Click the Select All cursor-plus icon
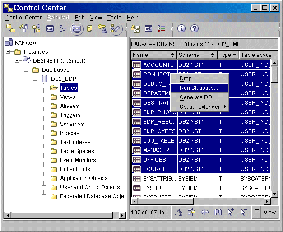Viewport: 283px width, 232px height. pyautogui.click(x=231, y=212)
